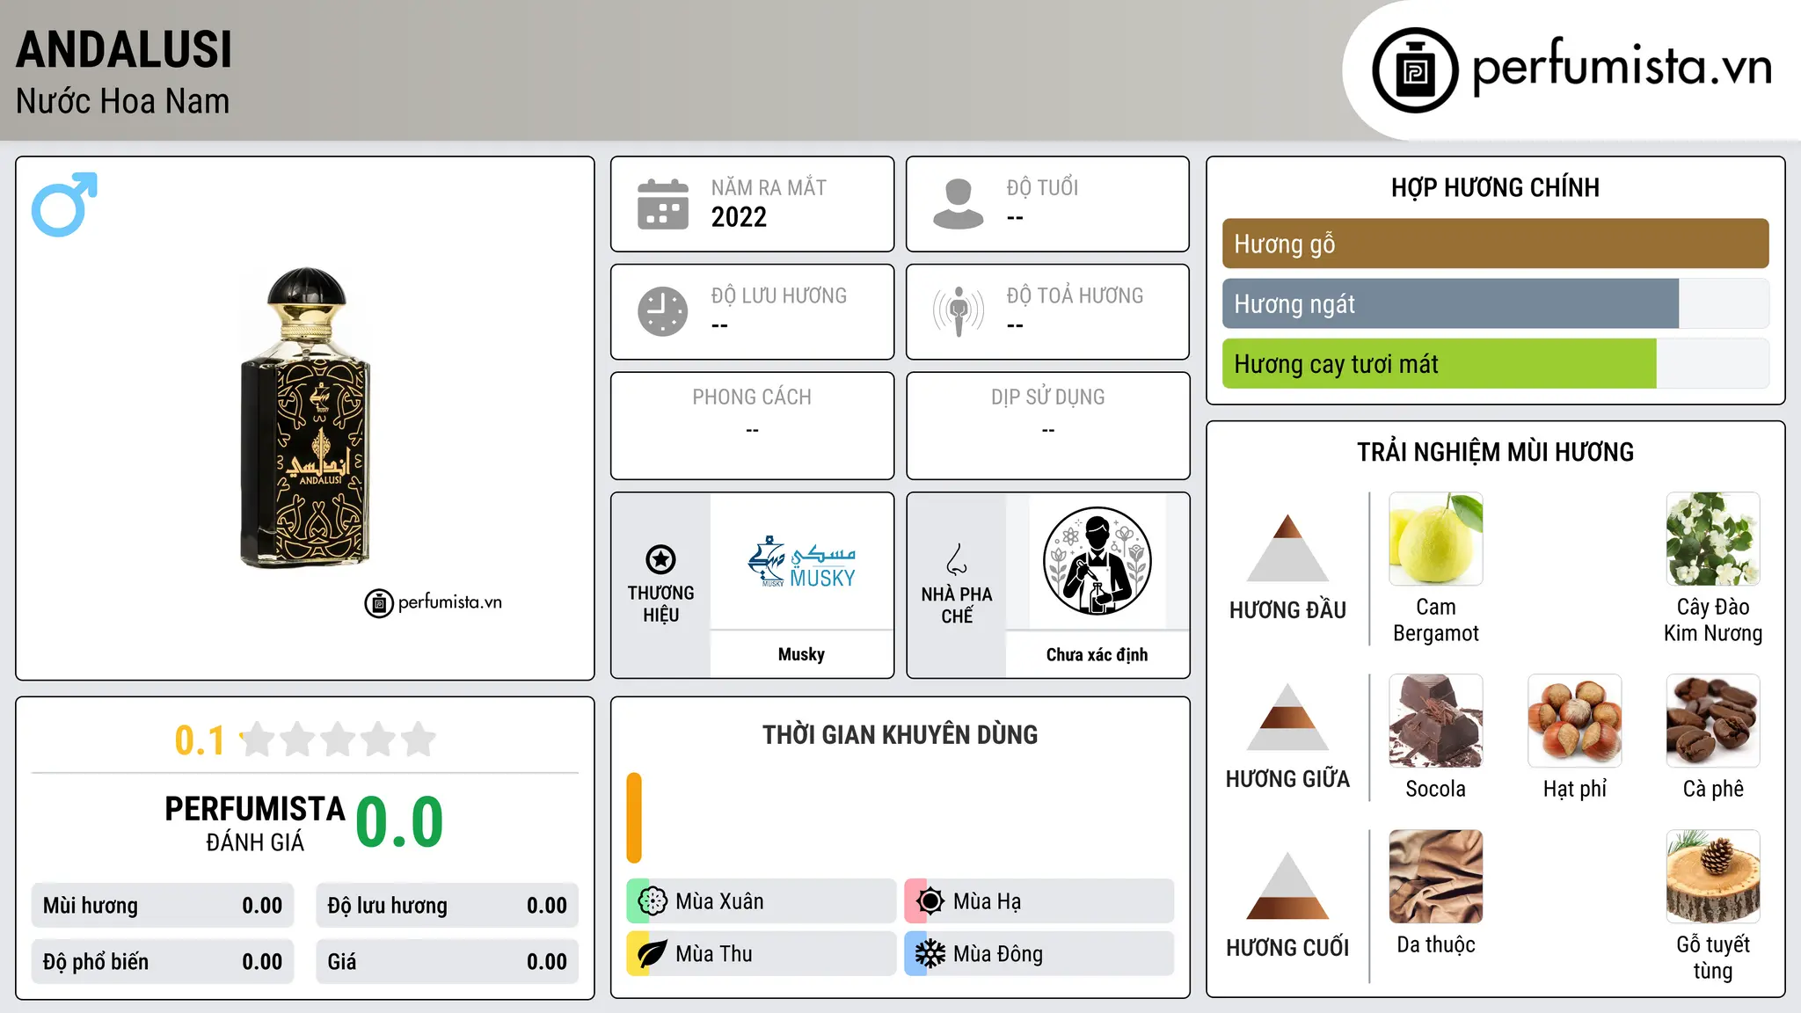
Task: Click the ANDALUSI title text
Action: tap(124, 49)
